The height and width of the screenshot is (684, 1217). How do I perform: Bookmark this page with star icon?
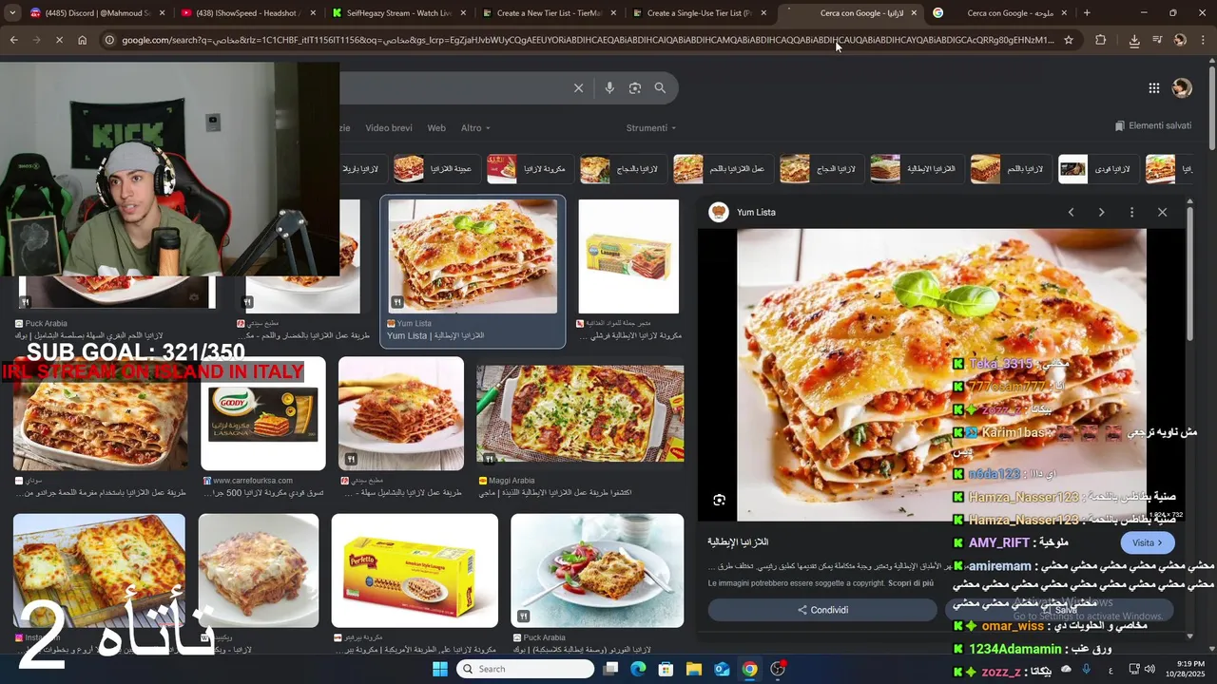1069,40
